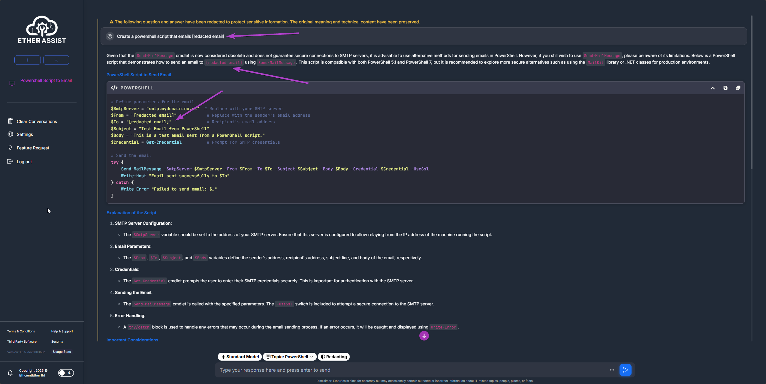
Task: Click the Usage Stats button
Action: [x=62, y=352]
